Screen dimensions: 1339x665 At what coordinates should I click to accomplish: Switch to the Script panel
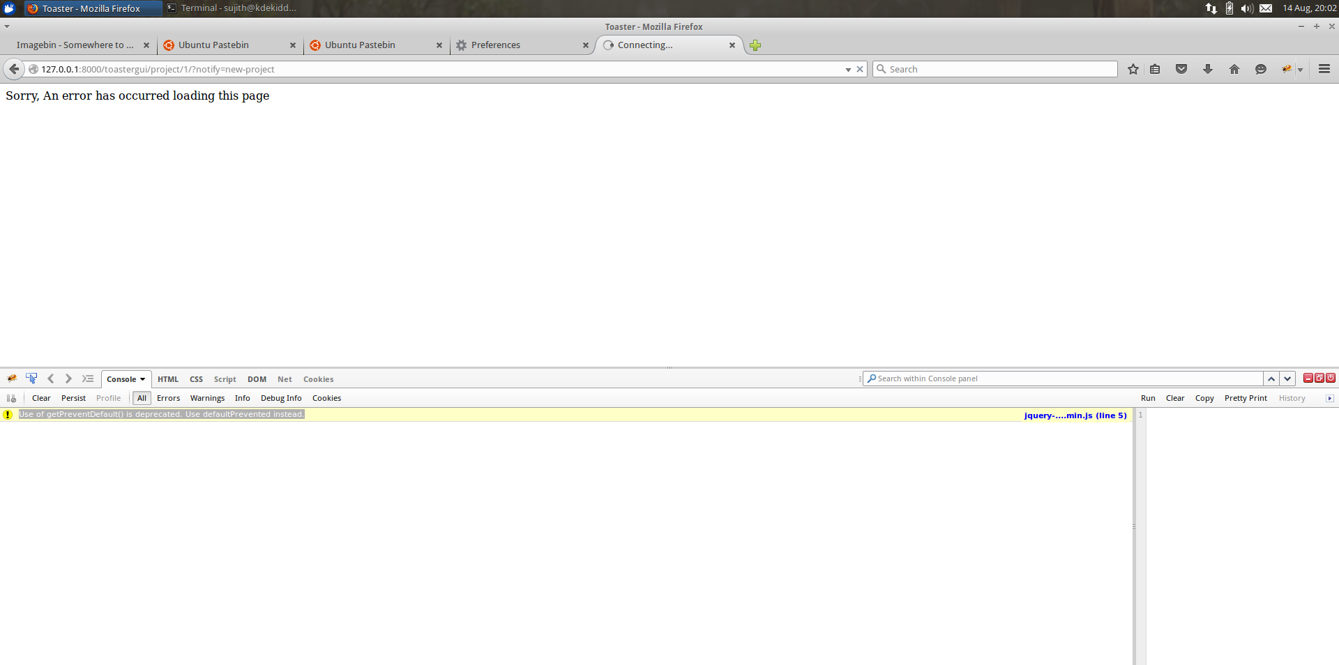(225, 379)
